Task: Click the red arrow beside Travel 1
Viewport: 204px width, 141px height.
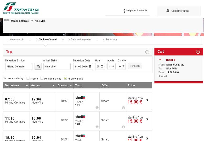Action: (160, 60)
